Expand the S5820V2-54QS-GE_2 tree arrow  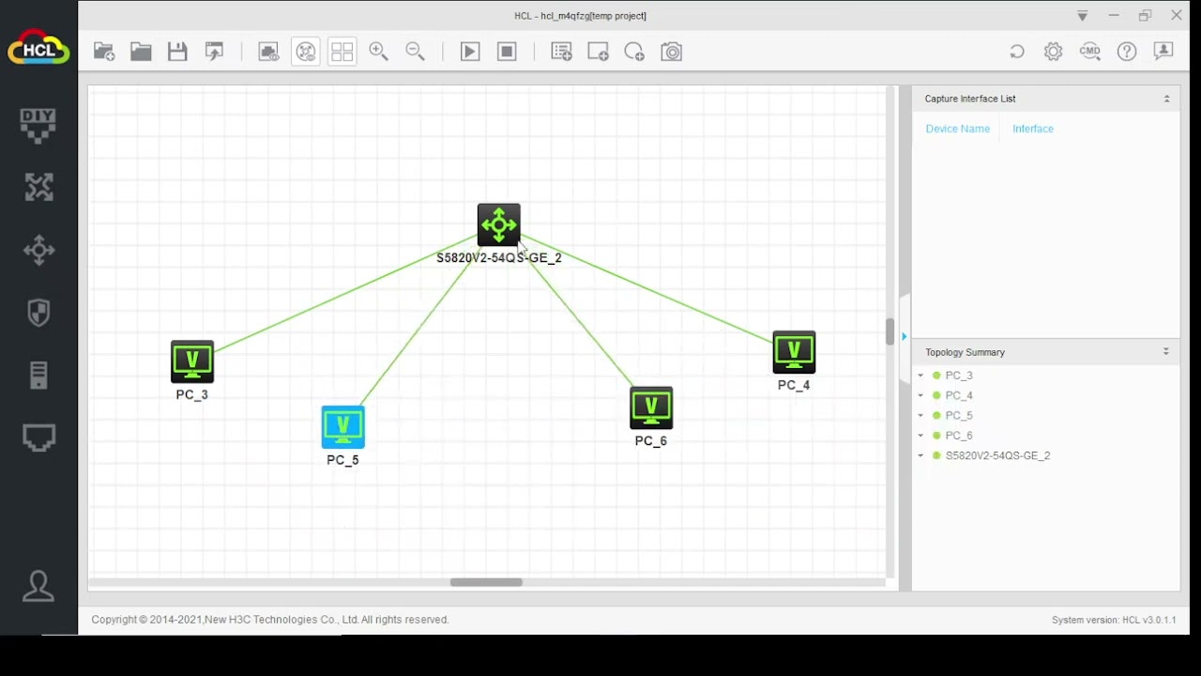pos(920,455)
